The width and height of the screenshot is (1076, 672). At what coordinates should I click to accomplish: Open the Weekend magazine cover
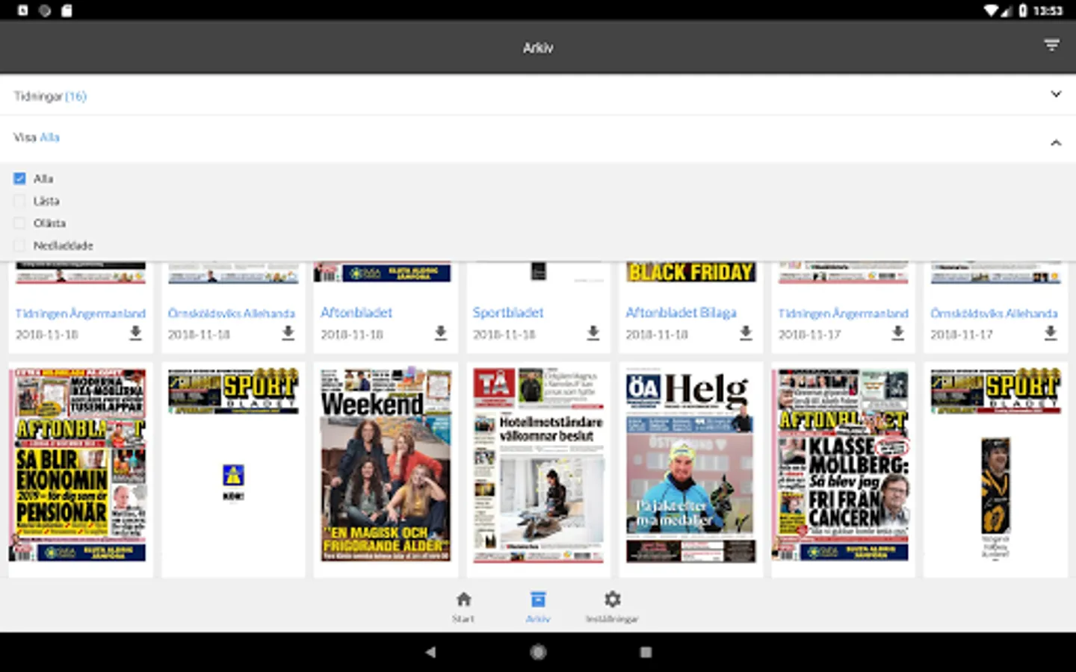(x=386, y=464)
